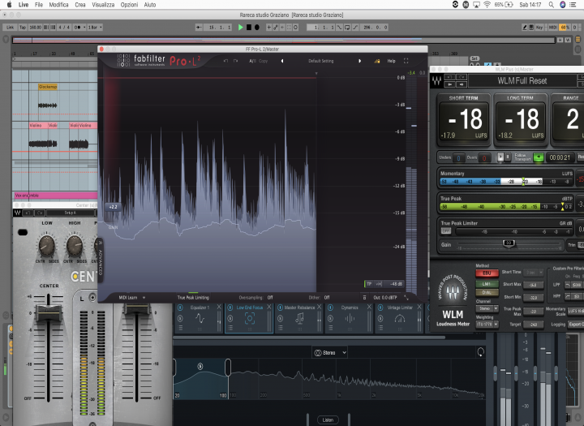
Task: Click the Wi-Fi icon in the macOS menu bar
Action: pyautogui.click(x=487, y=5)
